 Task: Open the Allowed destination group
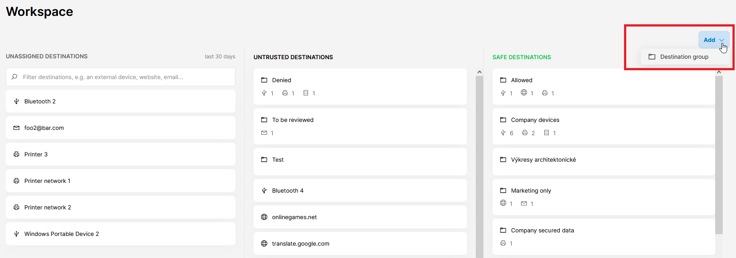click(521, 80)
